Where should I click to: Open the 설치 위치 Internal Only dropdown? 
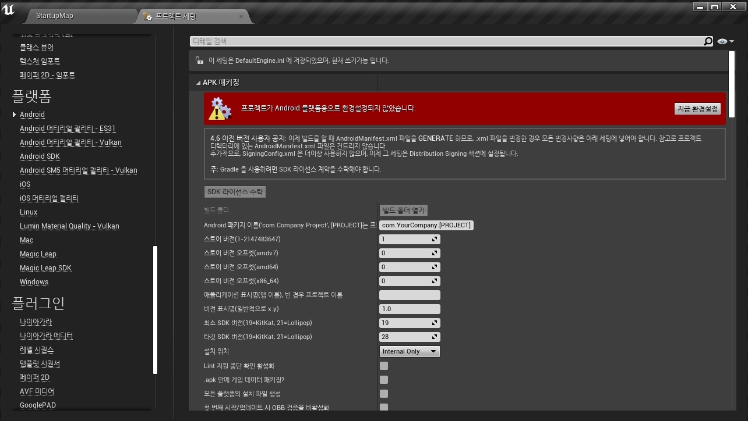(x=410, y=351)
